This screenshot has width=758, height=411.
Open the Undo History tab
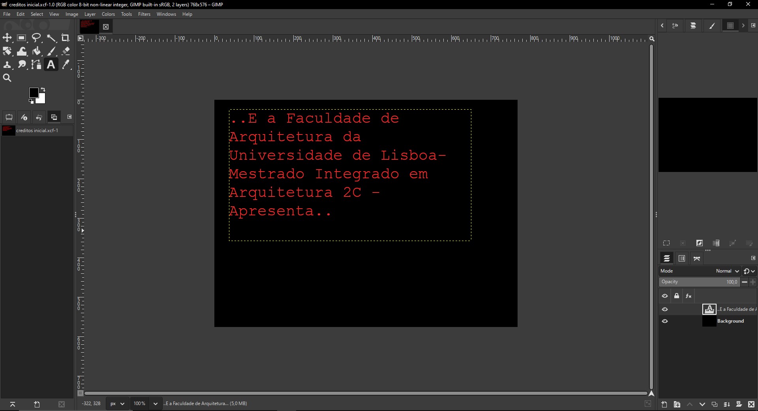(x=39, y=117)
